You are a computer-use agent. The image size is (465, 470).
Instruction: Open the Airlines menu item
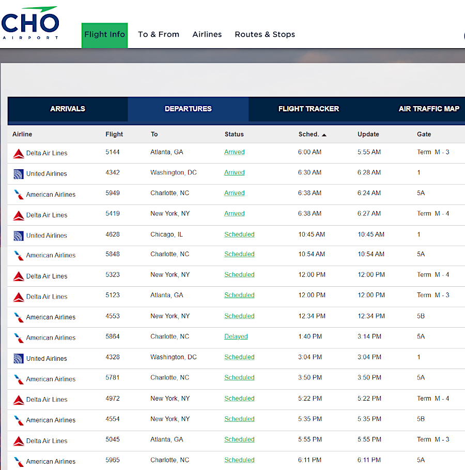click(x=207, y=35)
